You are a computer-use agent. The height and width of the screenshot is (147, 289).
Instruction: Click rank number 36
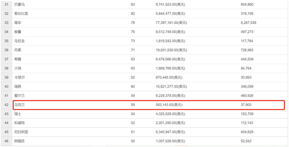pyautogui.click(x=6, y=50)
